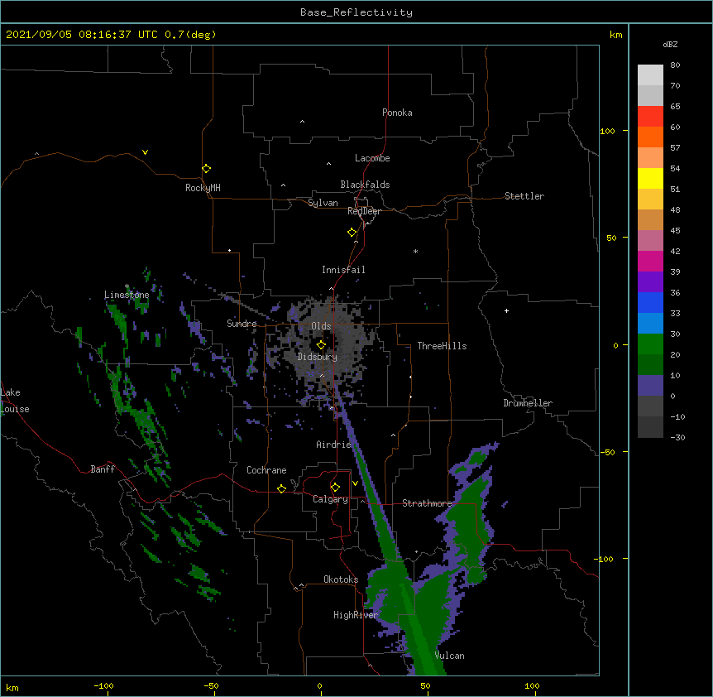Click the Calgary city label
The width and height of the screenshot is (713, 697).
click(x=330, y=499)
